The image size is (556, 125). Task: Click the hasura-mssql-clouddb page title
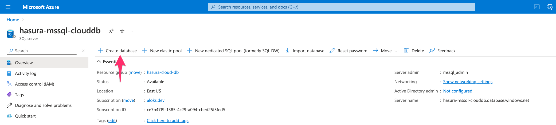point(60,31)
